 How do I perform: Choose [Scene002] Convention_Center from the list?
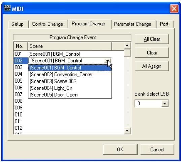pos(70,74)
